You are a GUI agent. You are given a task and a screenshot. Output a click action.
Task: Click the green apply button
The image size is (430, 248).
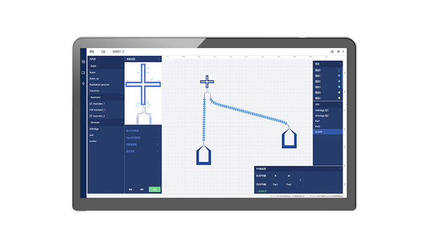[x=155, y=189]
